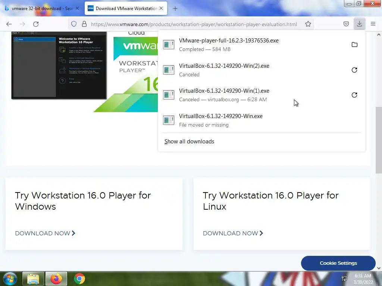Screen dimensions: 382x286
Task: Retry VirtualBox Win(2).exe download
Action: (354, 70)
